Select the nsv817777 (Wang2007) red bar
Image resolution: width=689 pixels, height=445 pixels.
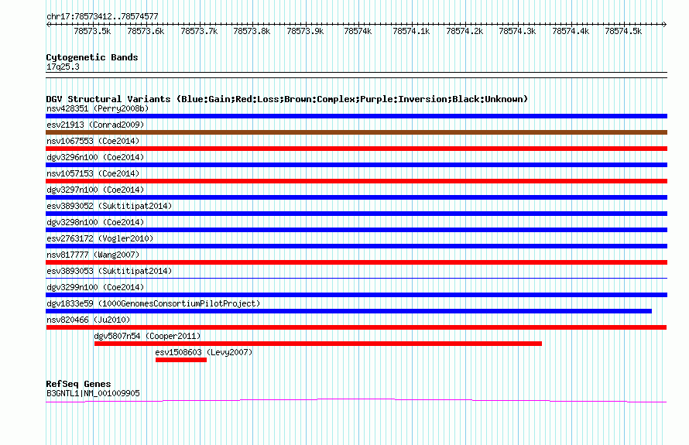pyautogui.click(x=356, y=262)
